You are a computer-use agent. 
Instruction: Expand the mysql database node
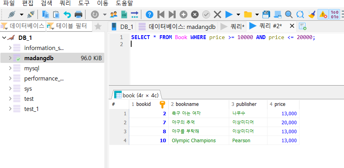(10, 68)
